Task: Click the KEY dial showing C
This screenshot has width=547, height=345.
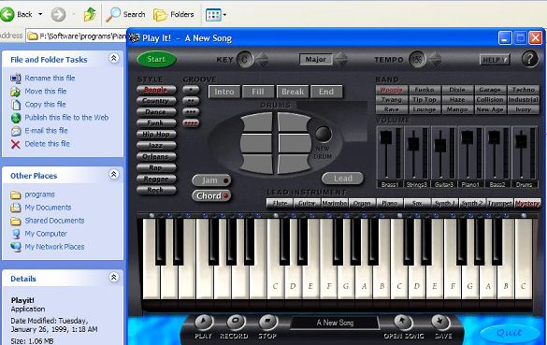Action: pos(245,59)
